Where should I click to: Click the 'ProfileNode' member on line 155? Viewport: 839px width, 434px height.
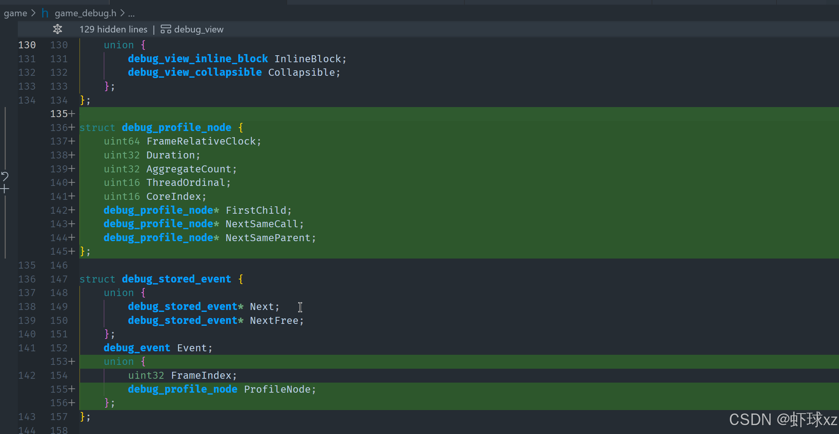277,389
